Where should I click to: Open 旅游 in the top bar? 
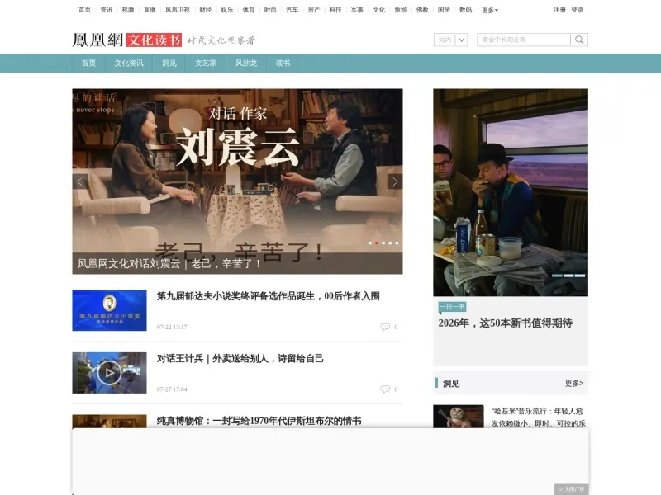click(x=401, y=10)
